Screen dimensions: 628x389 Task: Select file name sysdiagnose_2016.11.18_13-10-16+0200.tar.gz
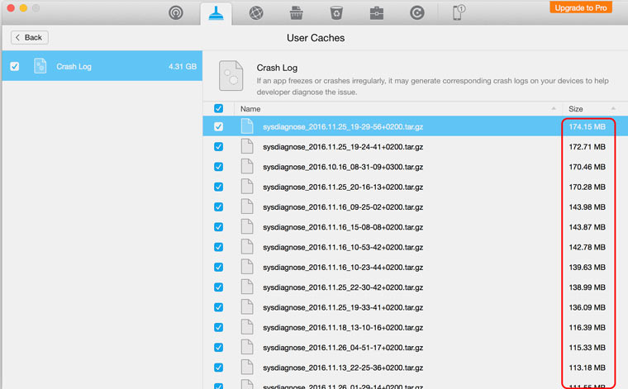point(343,327)
